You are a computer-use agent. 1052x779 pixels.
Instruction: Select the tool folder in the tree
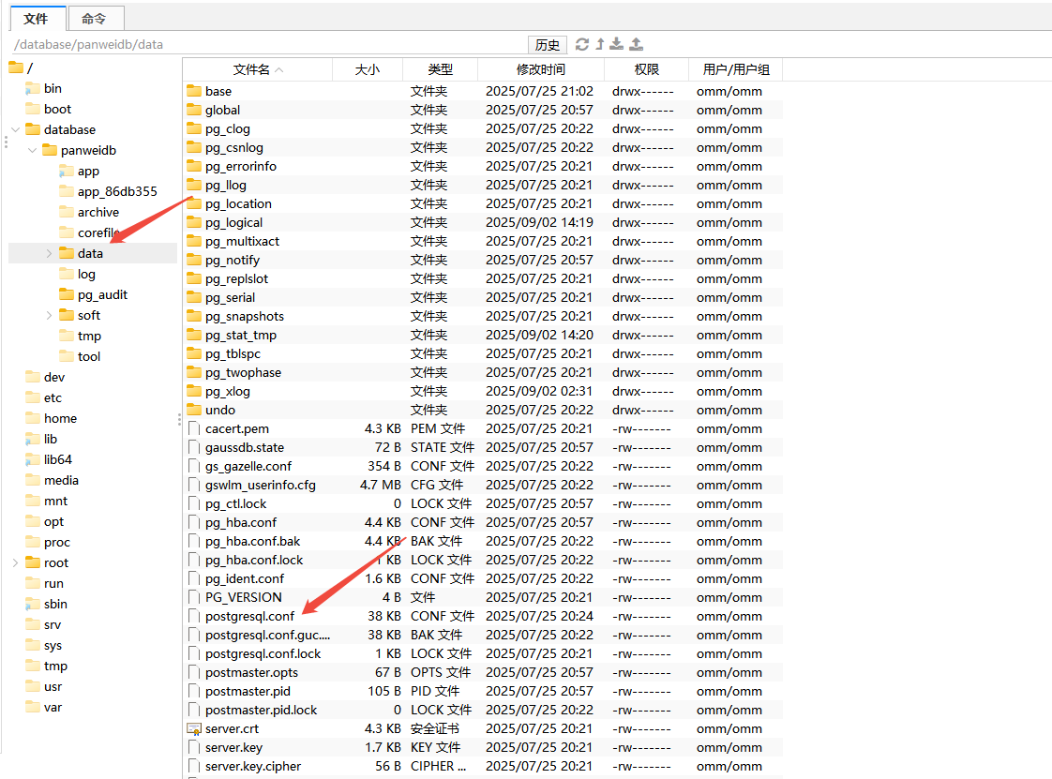(80, 356)
